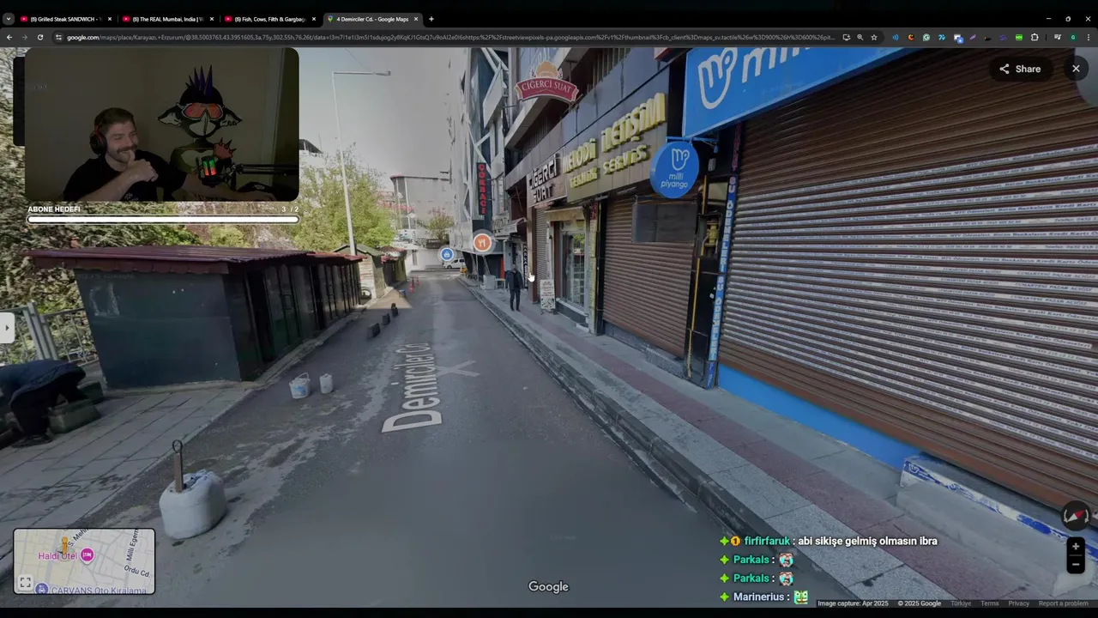The image size is (1098, 618).
Task: Open the Terms link in footer
Action: (990, 603)
